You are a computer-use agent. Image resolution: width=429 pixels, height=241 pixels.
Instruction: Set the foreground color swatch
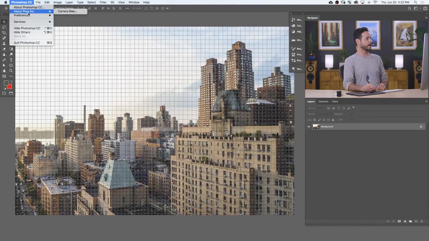point(6,83)
